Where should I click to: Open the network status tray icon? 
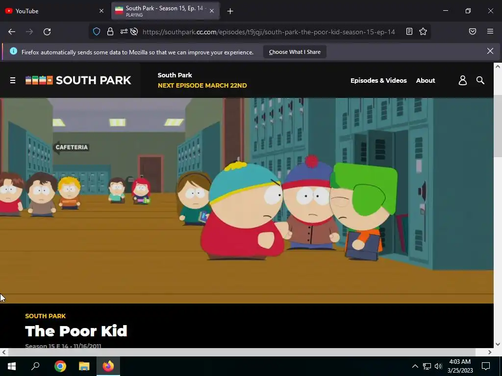click(427, 366)
